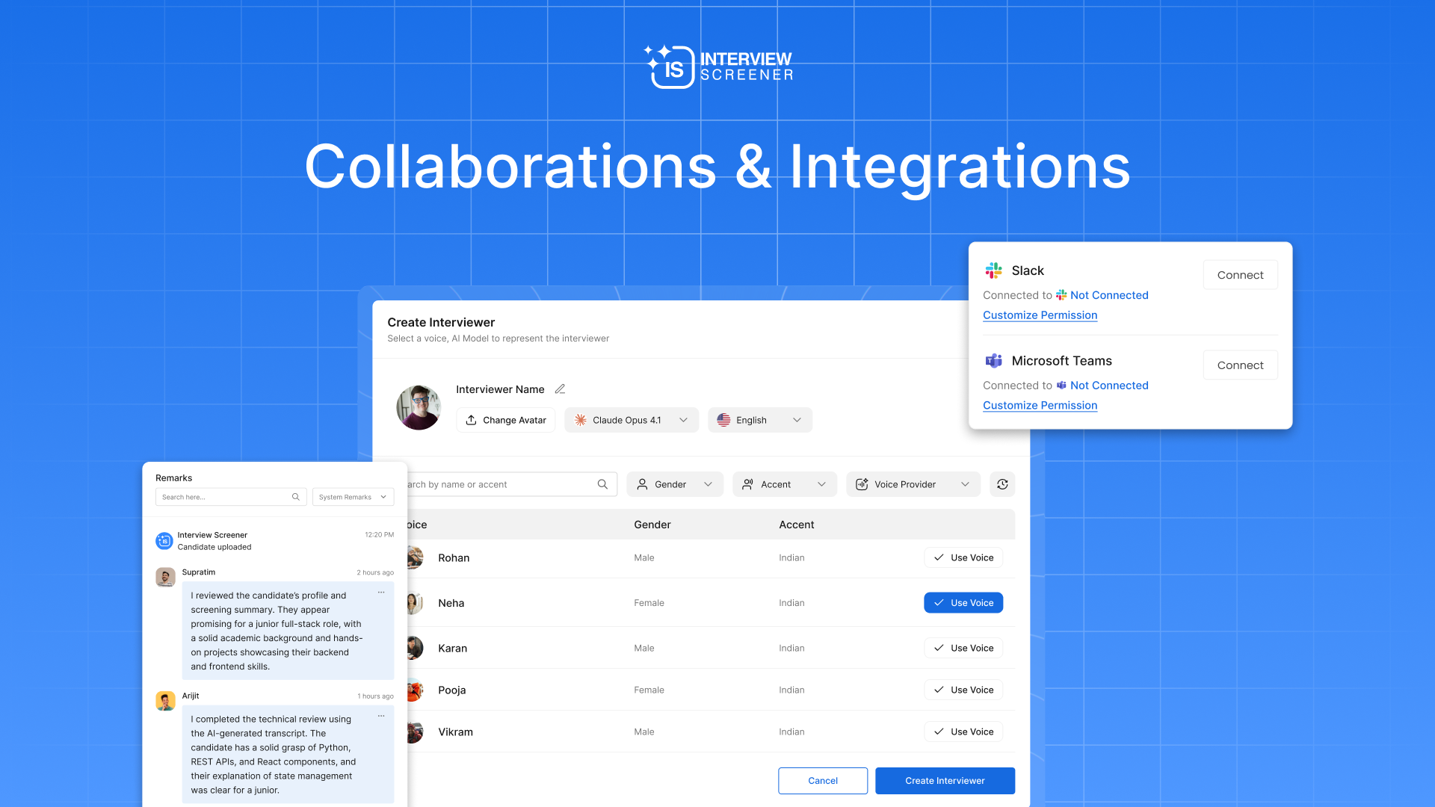Click the Claude model starburst icon

[580, 420]
